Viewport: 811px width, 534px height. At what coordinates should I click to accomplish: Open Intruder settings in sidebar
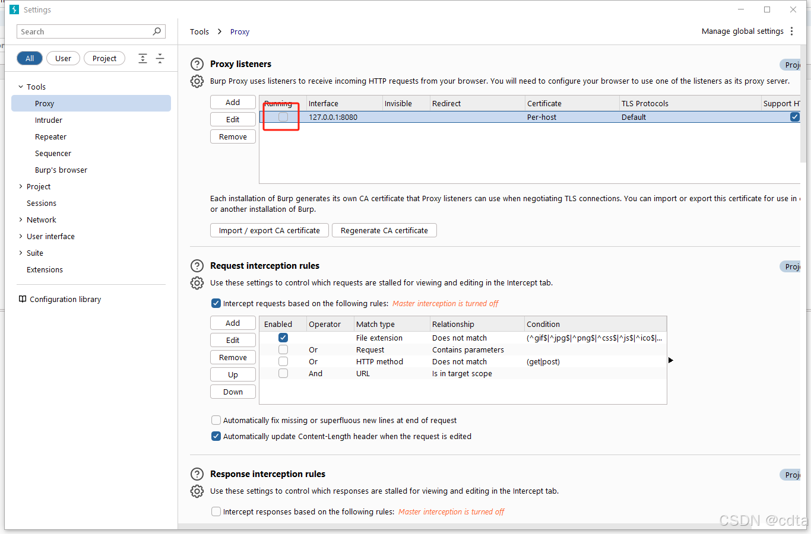click(49, 120)
